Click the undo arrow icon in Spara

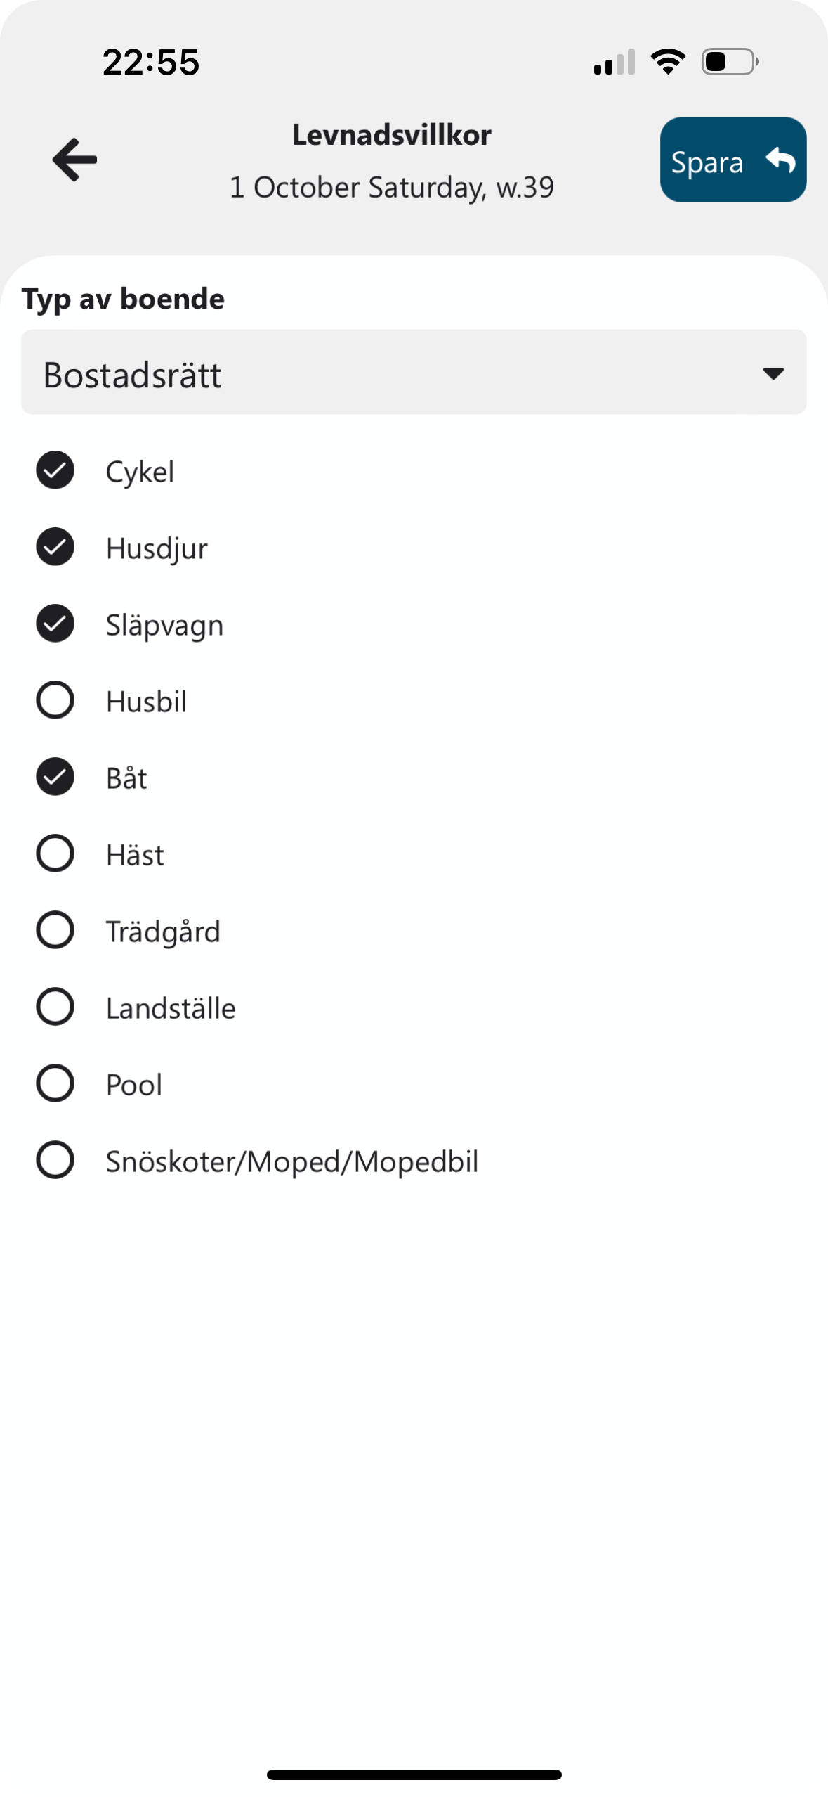pyautogui.click(x=780, y=160)
